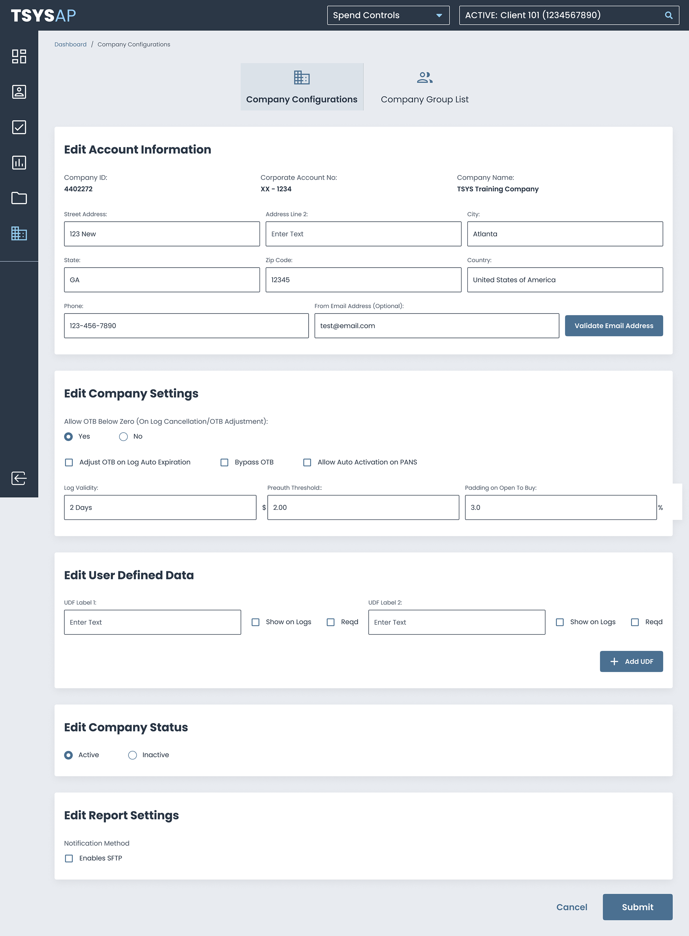Viewport: 689px width, 936px height.
Task: Click the City input with Atlanta
Action: pos(565,234)
